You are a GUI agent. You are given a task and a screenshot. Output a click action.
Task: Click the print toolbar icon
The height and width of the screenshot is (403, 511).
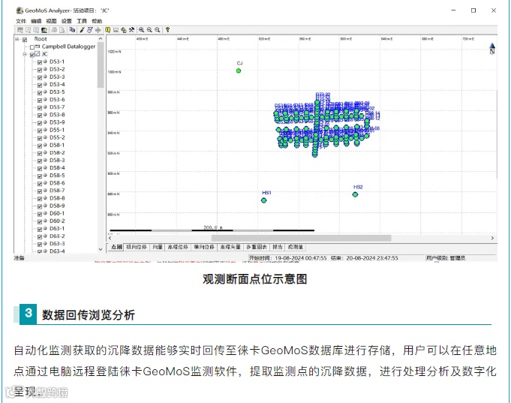pos(54,30)
